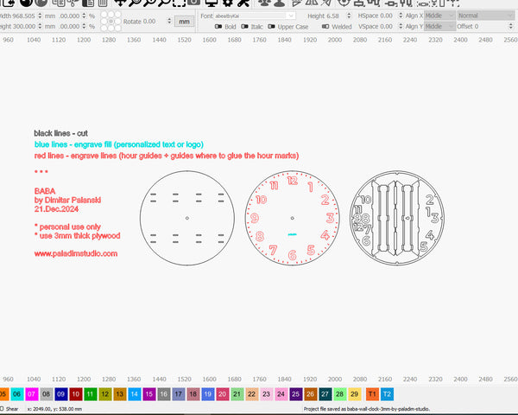This screenshot has width=518, height=415.
Task: Open the camera capture icon
Action: click(193, 2)
